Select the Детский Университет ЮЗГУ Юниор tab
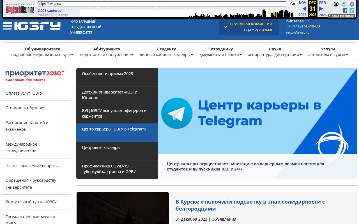Screen dimensions: 359x224 pyautogui.click(x=117, y=95)
